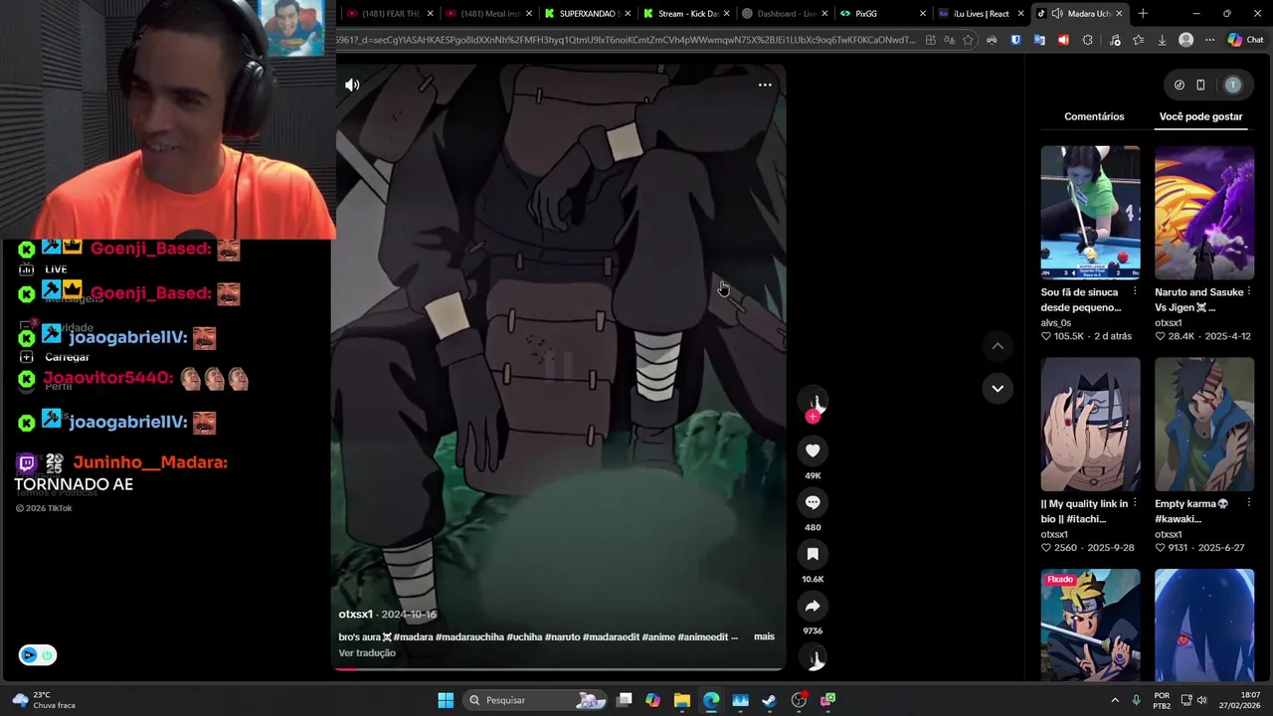This screenshot has height=716, width=1273.
Task: Open the snooker video thumbnail
Action: tap(1090, 213)
